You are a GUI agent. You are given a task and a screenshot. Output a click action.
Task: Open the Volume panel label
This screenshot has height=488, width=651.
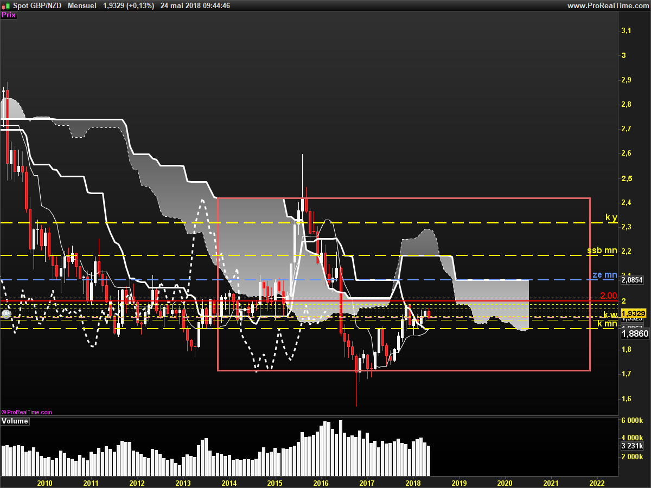(x=15, y=421)
